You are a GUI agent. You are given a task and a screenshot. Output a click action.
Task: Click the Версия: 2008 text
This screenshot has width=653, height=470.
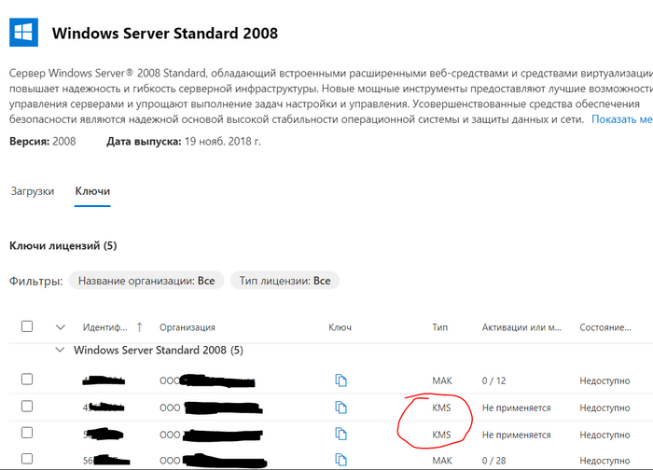pyautogui.click(x=43, y=142)
